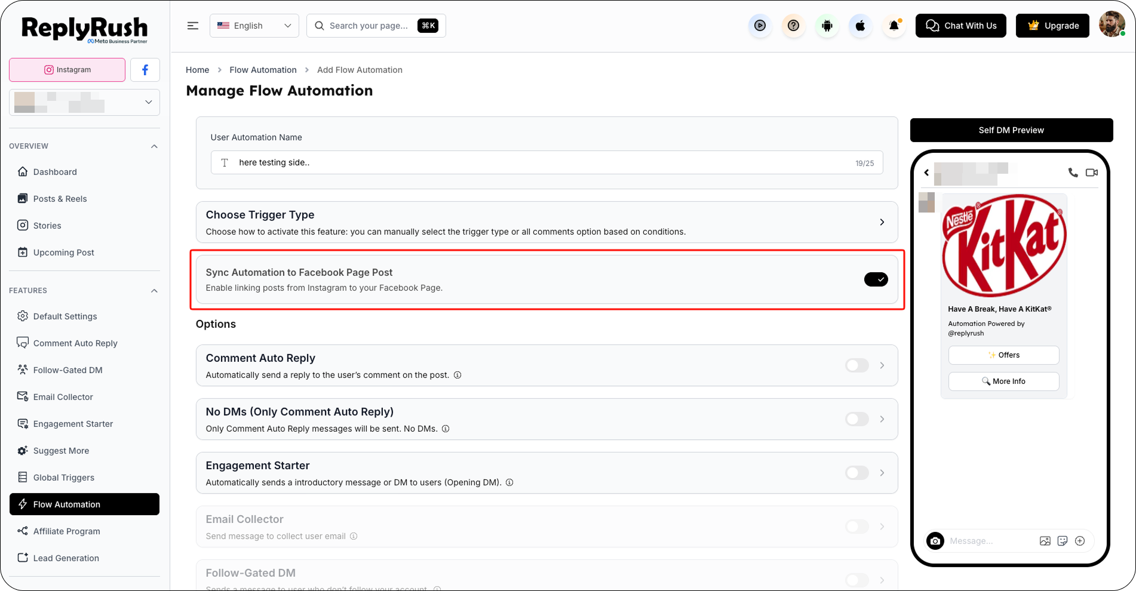Show info for No DMs option
This screenshot has width=1136, height=591.
tap(446, 429)
